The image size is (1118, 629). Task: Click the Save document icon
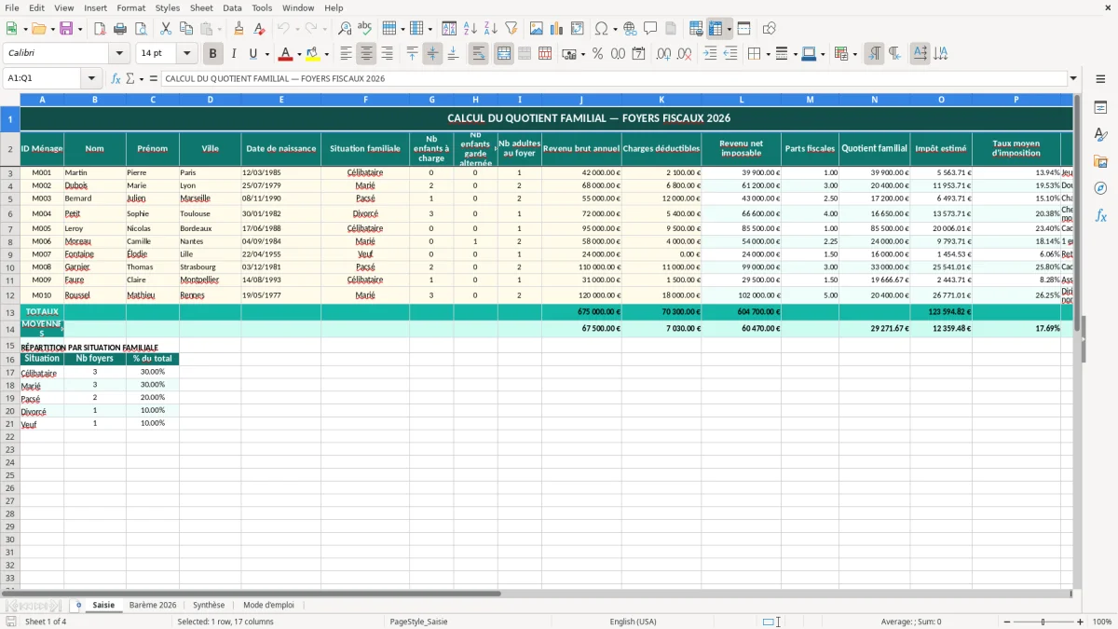(66, 29)
